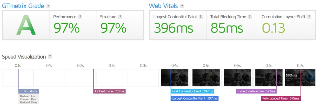
Task: Click the first blank 0.1s frame
Action: click(x=18, y=78)
